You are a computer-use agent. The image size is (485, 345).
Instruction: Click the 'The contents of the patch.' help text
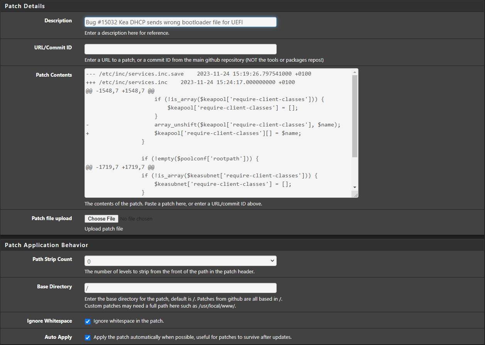point(173,204)
